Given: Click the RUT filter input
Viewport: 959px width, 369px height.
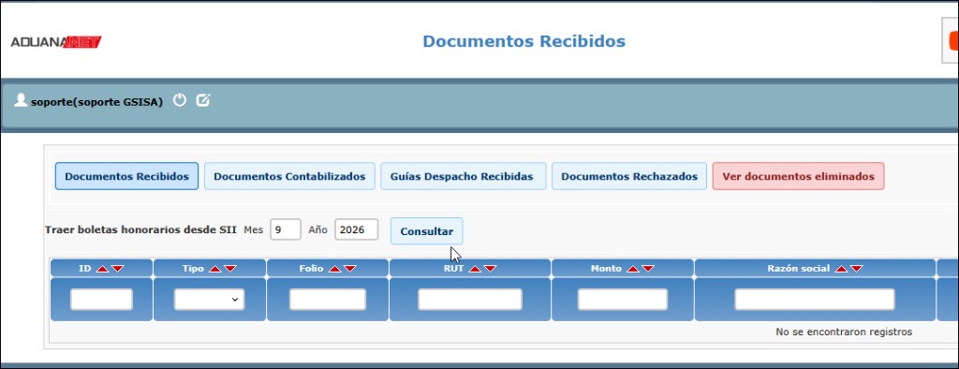Looking at the screenshot, I should [470, 300].
